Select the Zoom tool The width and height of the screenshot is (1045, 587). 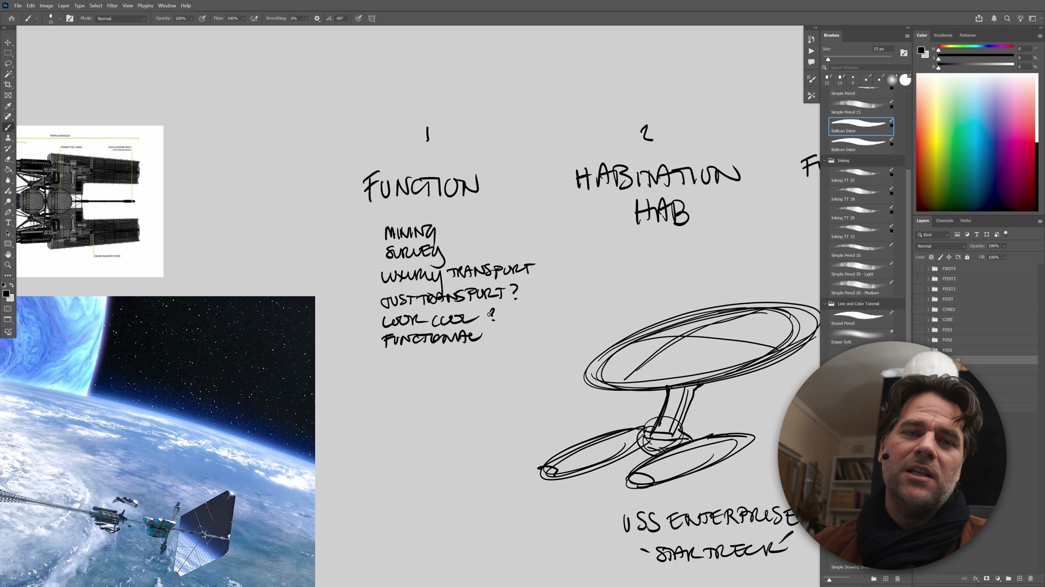(x=8, y=265)
